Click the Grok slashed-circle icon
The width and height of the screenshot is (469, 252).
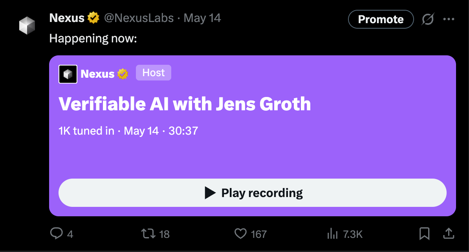point(428,20)
